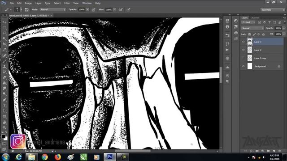
Task: Open Firefox from taskbar
Action: click(58, 157)
